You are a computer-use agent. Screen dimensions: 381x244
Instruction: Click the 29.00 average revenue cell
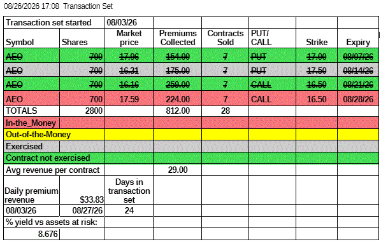point(177,170)
